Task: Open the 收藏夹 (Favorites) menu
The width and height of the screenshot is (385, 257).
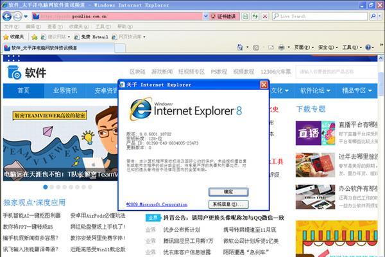Action: 79,26
